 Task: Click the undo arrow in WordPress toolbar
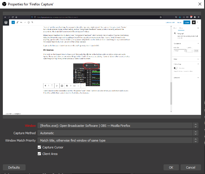point(21,22)
